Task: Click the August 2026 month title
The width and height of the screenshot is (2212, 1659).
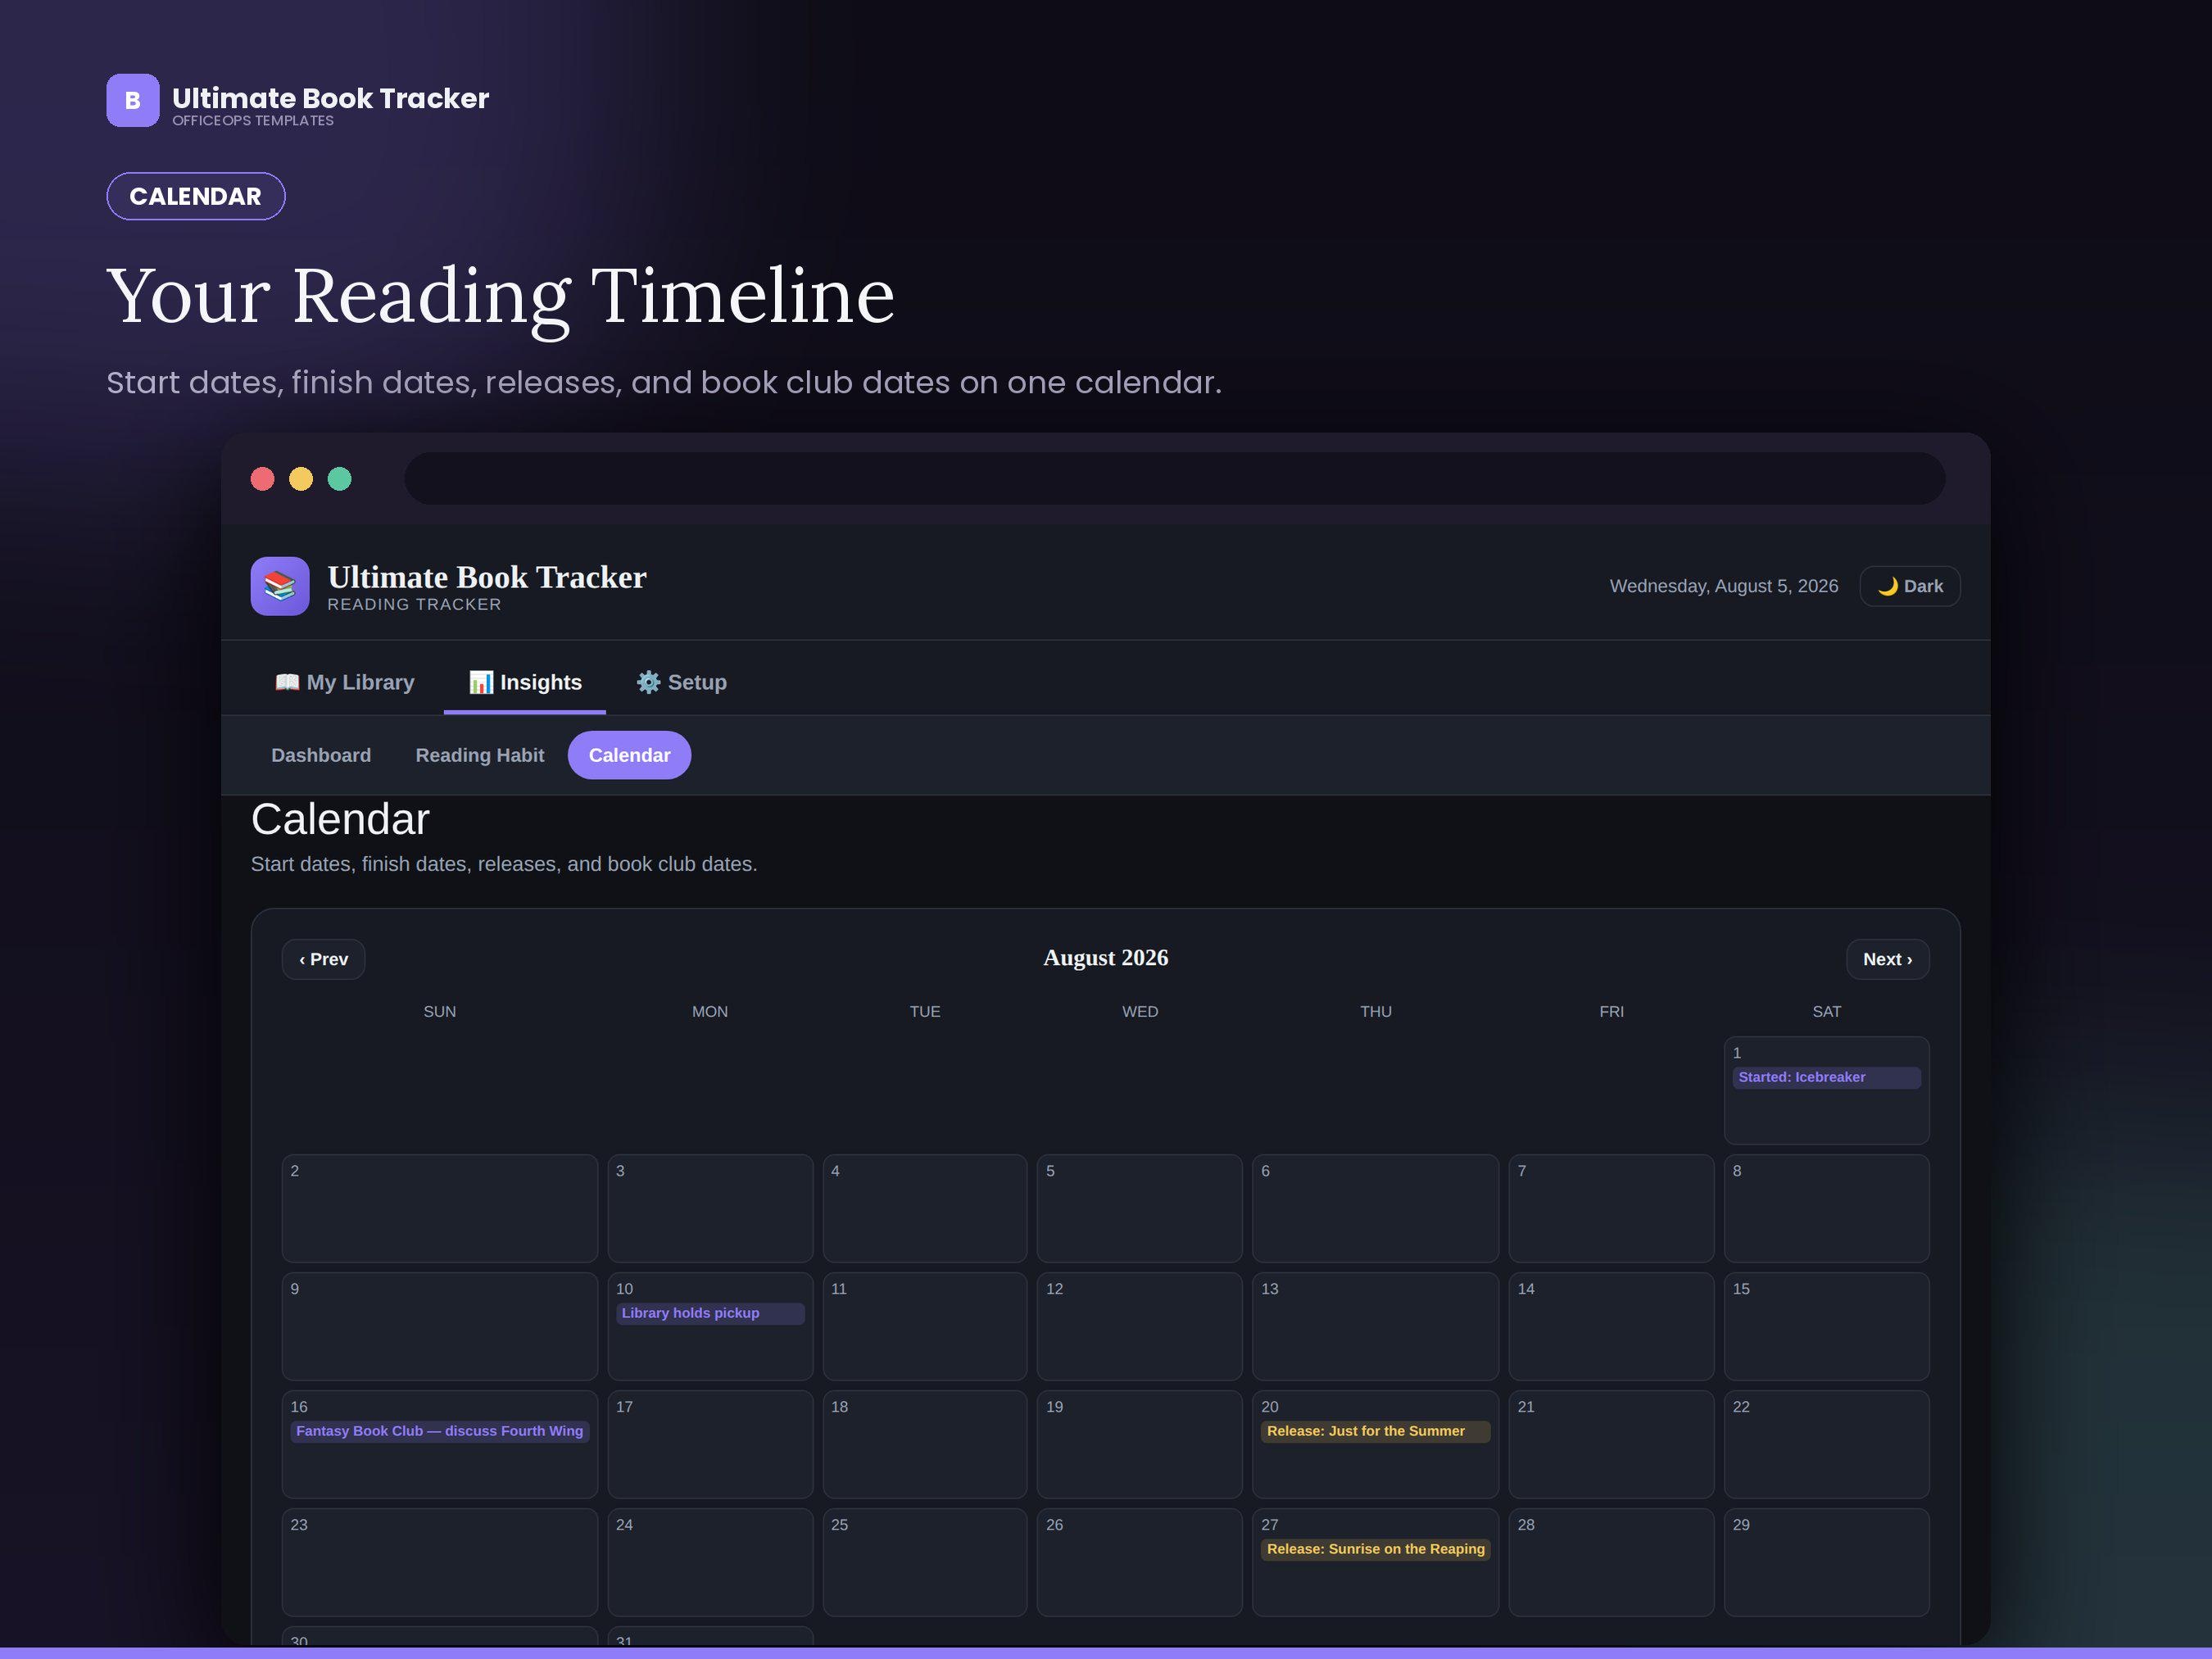Action: [x=1106, y=958]
